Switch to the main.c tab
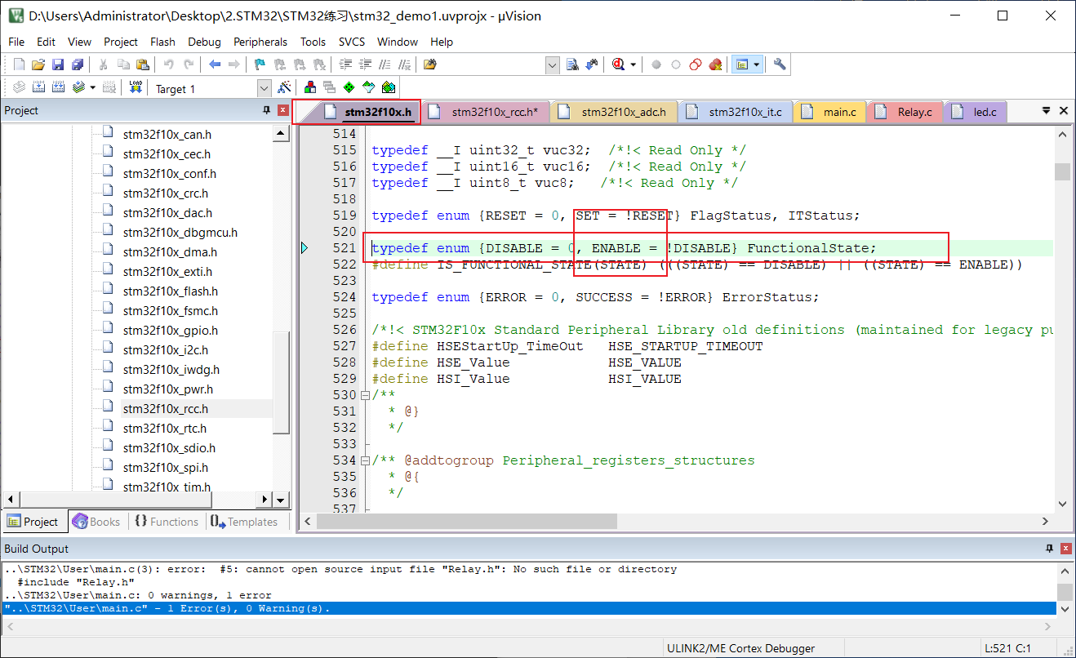The image size is (1076, 658). tap(829, 112)
